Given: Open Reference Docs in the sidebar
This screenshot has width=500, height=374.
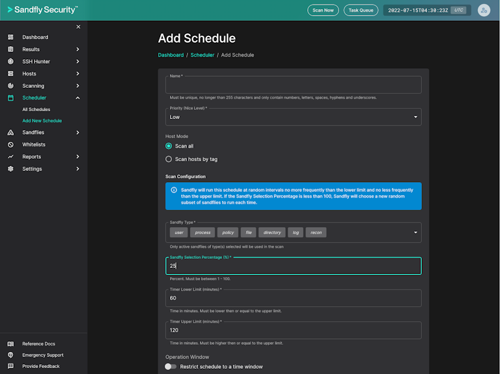Looking at the screenshot, I should pos(38,343).
